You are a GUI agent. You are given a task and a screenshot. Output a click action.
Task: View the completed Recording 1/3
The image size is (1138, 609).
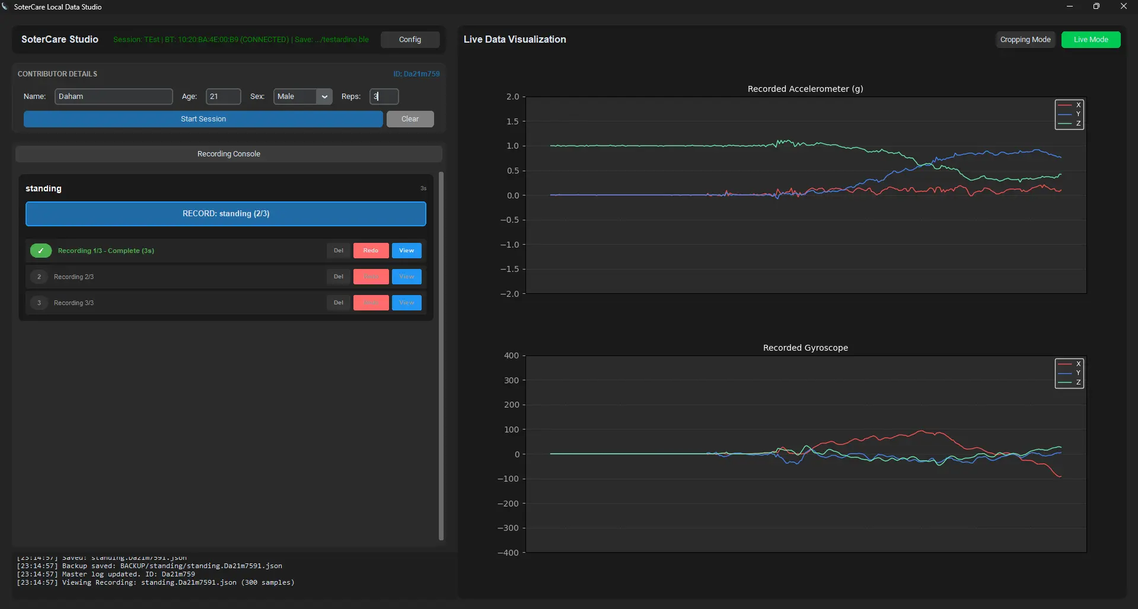click(406, 251)
